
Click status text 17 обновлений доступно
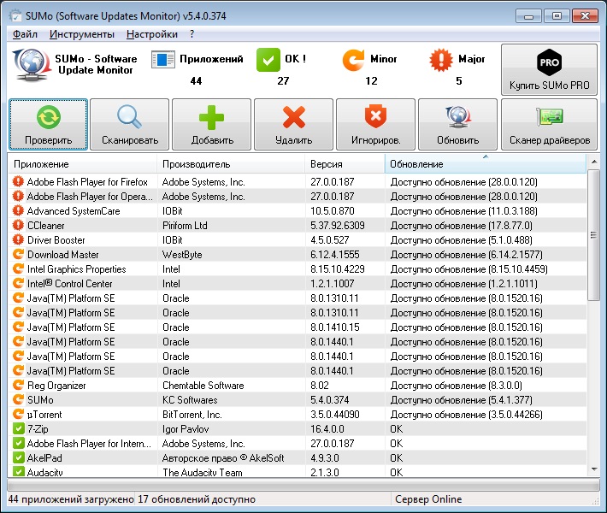click(197, 499)
